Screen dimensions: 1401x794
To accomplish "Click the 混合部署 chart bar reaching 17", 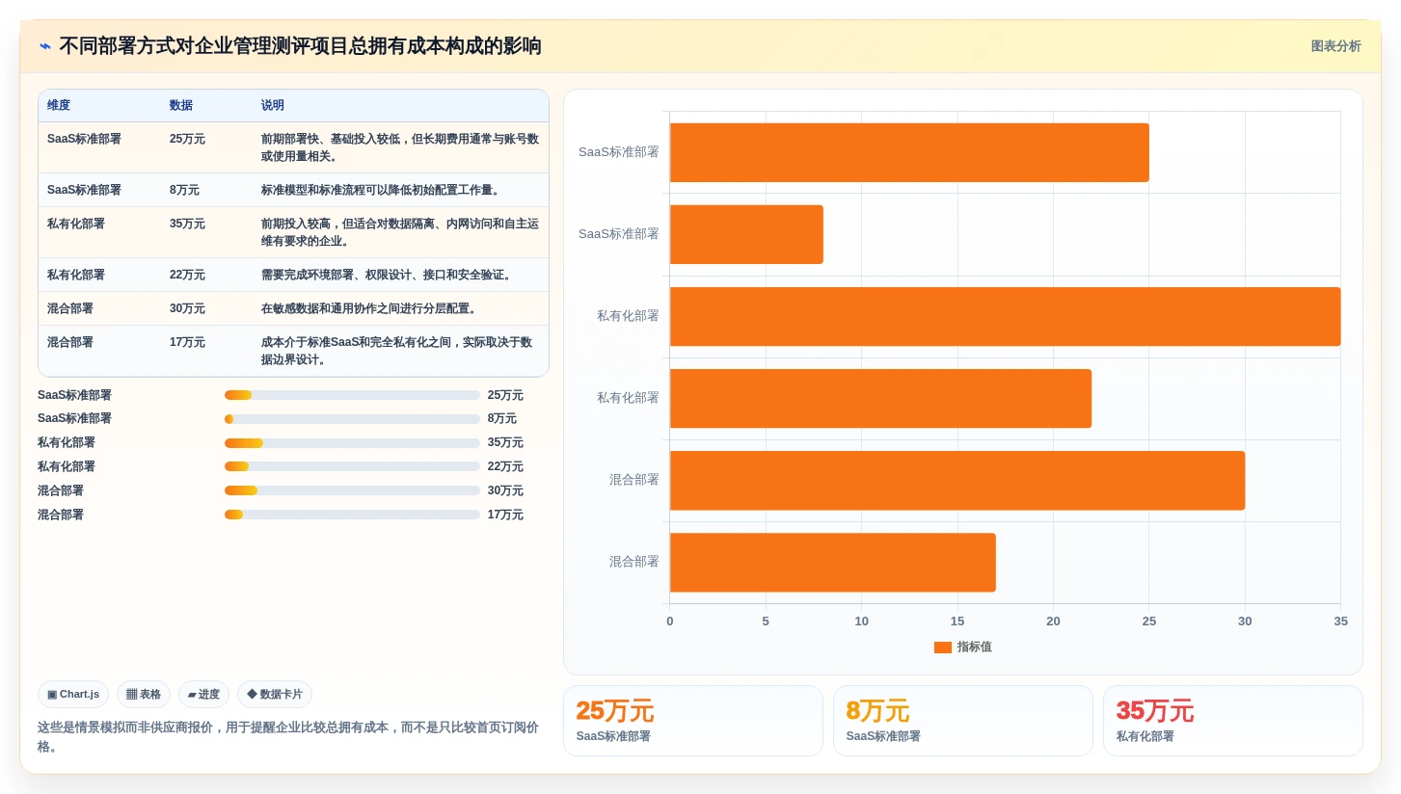I will click(833, 563).
